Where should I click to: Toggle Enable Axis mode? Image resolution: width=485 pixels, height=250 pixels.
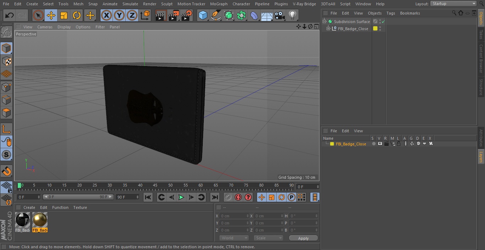click(6, 129)
